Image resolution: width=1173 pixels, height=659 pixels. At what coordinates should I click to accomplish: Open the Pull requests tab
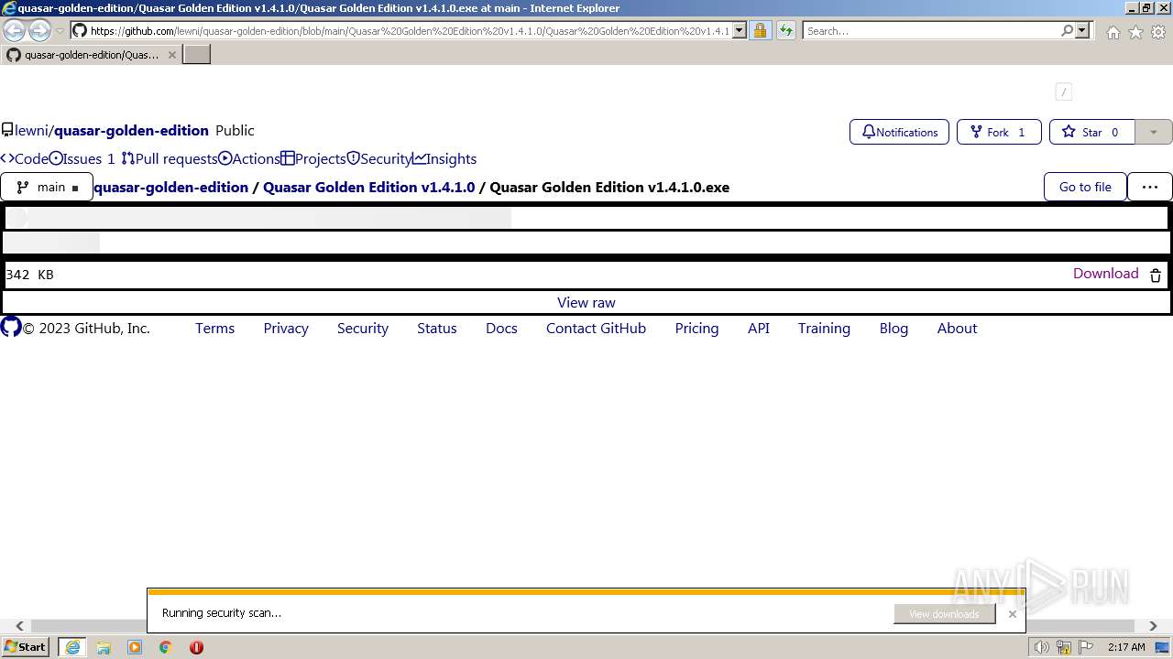coord(170,158)
